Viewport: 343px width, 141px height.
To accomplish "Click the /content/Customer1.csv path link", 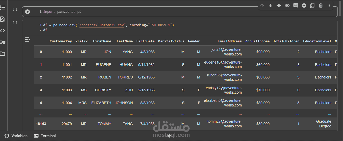I will coord(101,25).
